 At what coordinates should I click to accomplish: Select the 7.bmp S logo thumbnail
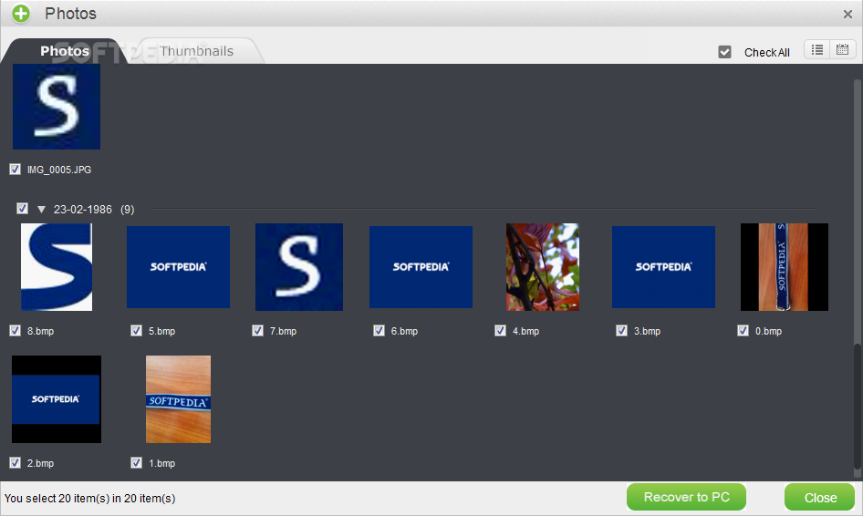coord(299,267)
